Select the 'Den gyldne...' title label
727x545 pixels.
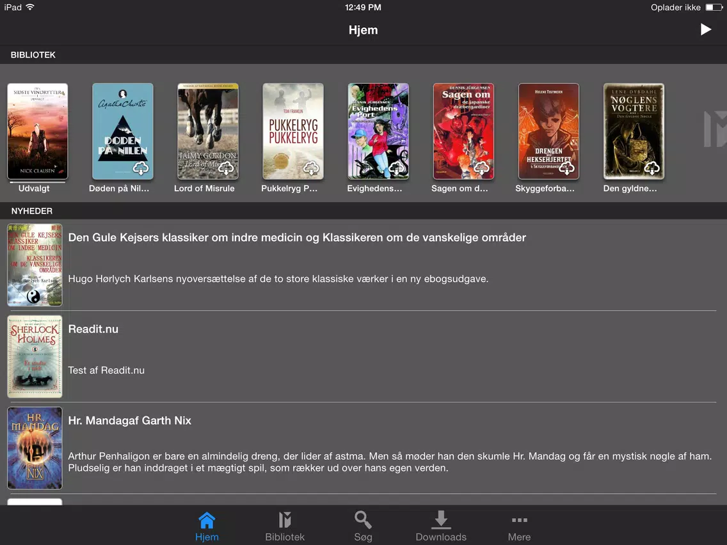point(630,188)
